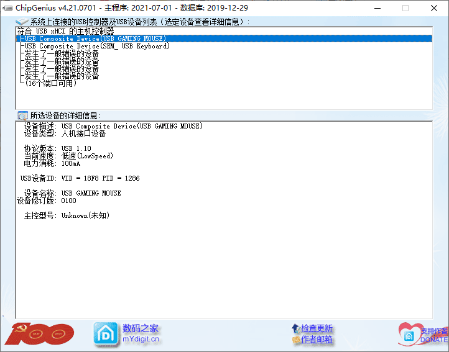Click the device details magnifier icon
The image size is (449, 352).
coord(22,115)
